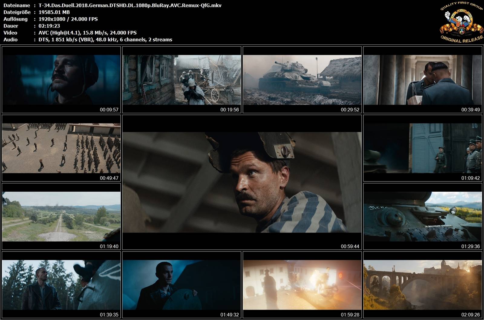
Task: Click the 01:09:42 timestamp text
Action: pyautogui.click(x=470, y=178)
